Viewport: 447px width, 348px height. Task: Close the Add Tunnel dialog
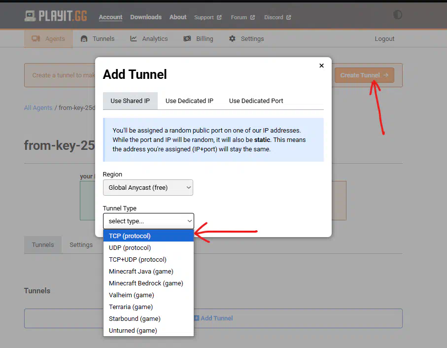321,66
